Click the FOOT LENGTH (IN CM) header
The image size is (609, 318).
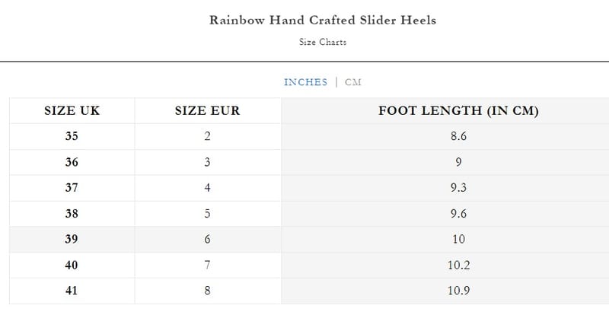click(458, 110)
